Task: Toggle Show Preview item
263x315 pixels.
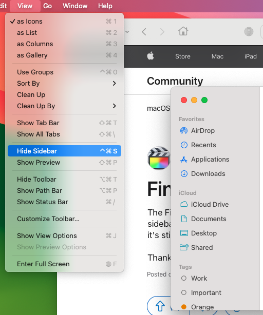Action: pyautogui.click(x=64, y=162)
